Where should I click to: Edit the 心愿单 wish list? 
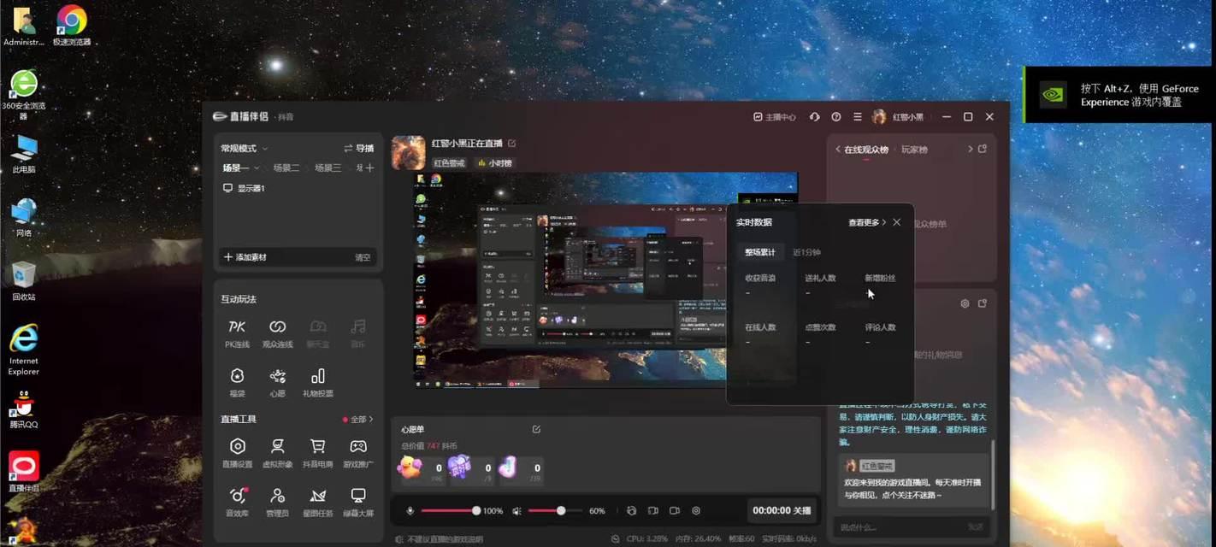pos(536,429)
